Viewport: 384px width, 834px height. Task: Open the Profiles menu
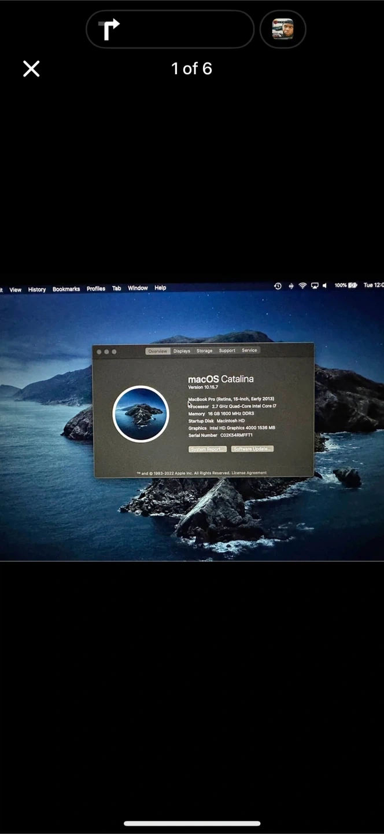coord(96,288)
